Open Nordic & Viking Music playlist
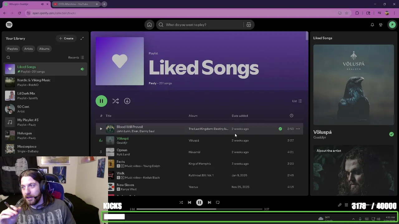399x224 pixels. [46, 82]
